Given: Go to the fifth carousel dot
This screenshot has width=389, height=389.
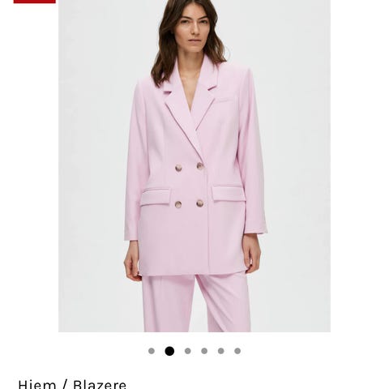Looking at the screenshot, I should (221, 351).
